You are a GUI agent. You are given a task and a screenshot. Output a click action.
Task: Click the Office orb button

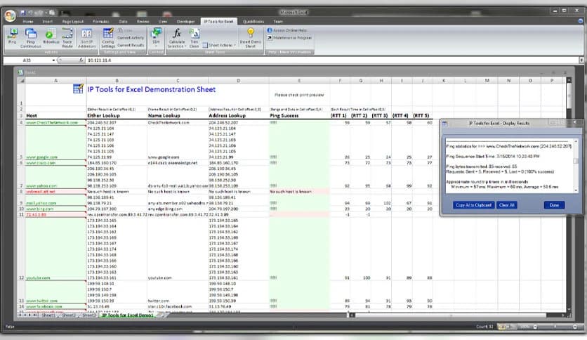(x=10, y=15)
